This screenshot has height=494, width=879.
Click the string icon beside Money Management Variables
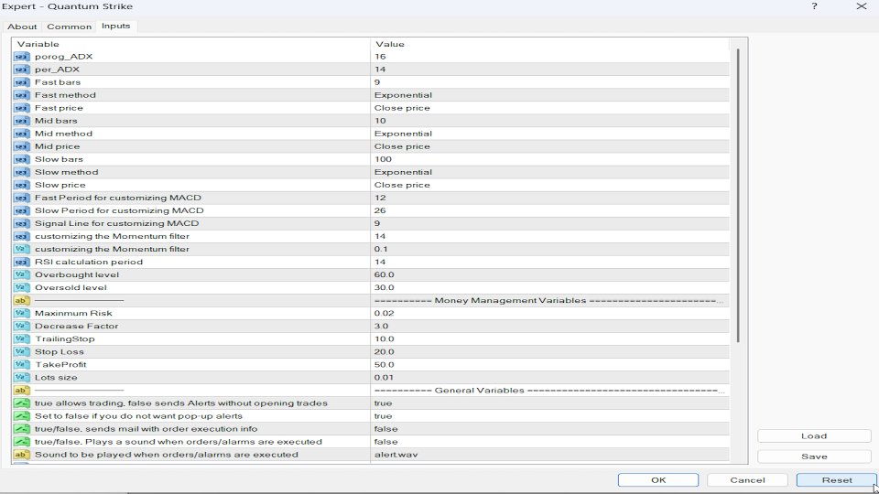click(x=21, y=301)
